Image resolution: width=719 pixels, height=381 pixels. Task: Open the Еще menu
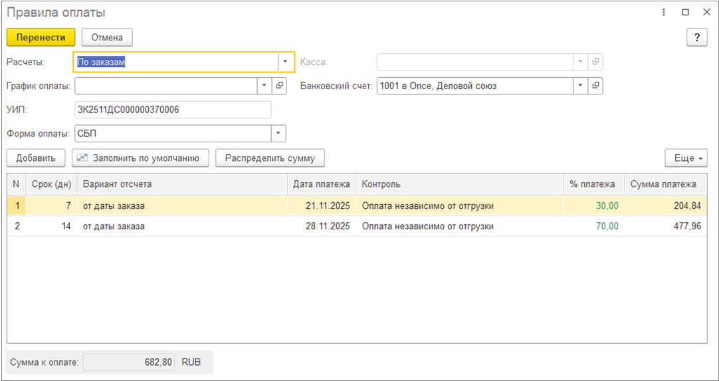click(686, 158)
